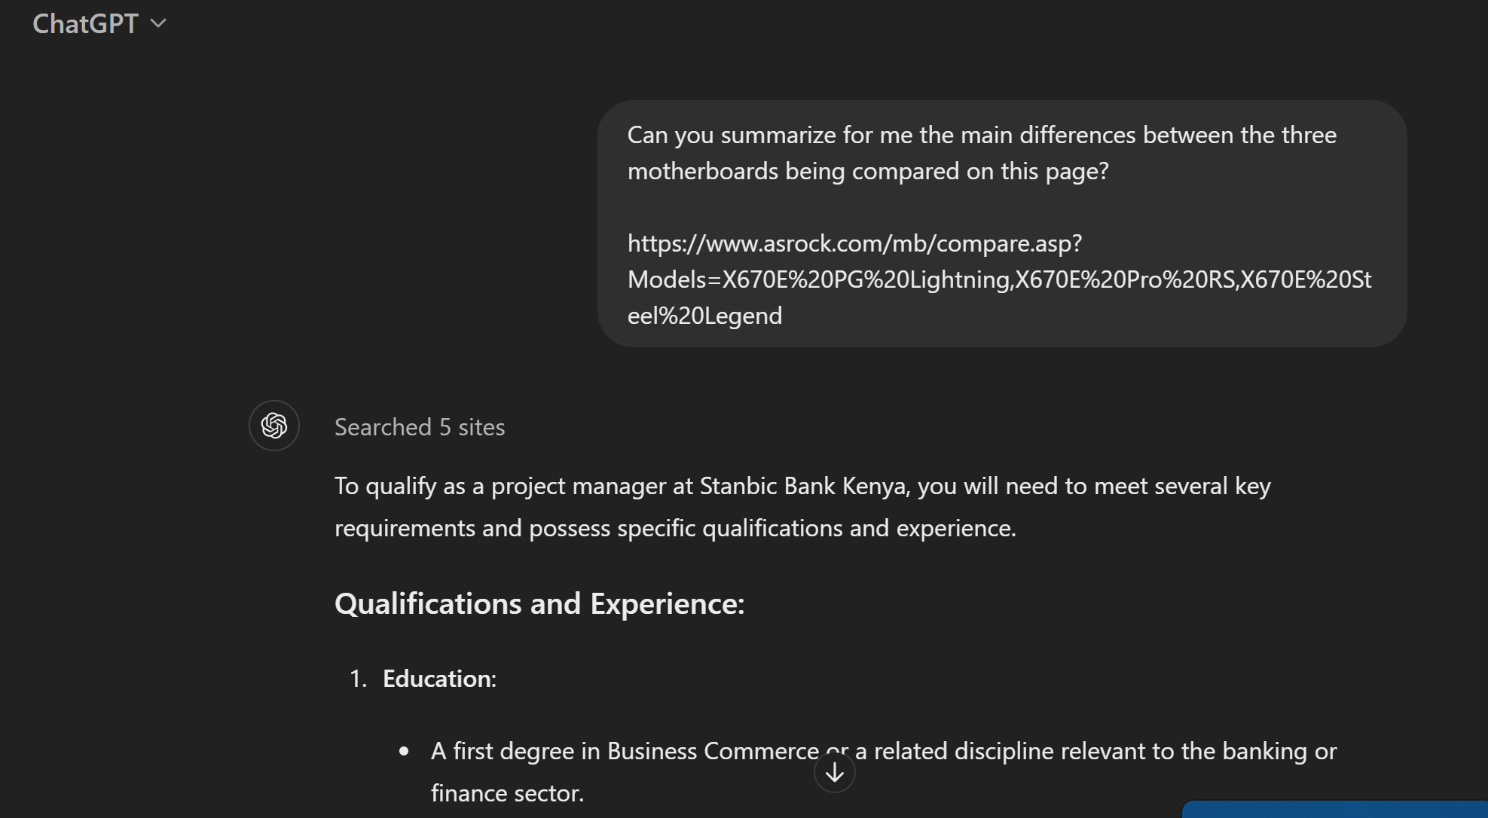Click the "finance sector." text line
This screenshot has width=1488, height=818.
[507, 793]
